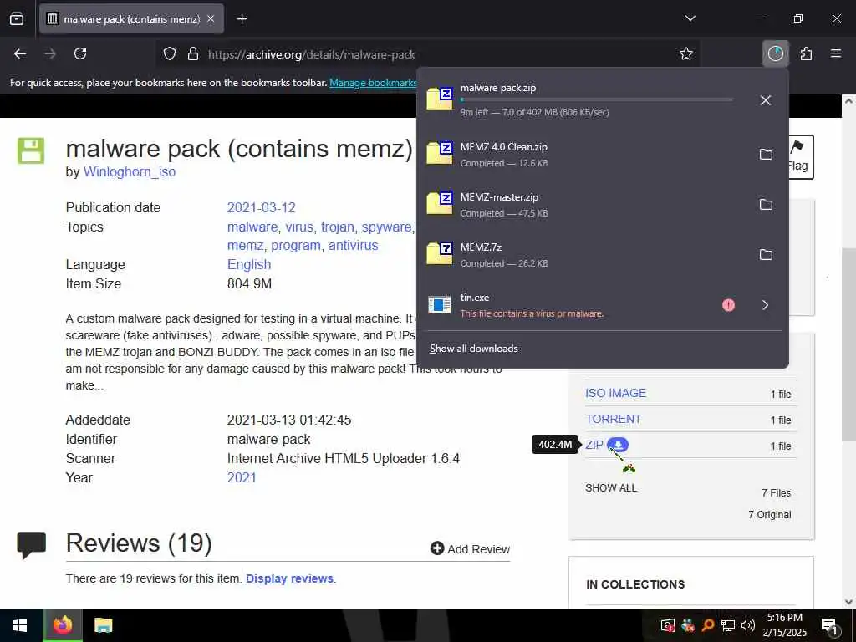Open the memz topic link
The width and height of the screenshot is (856, 642).
tap(245, 245)
